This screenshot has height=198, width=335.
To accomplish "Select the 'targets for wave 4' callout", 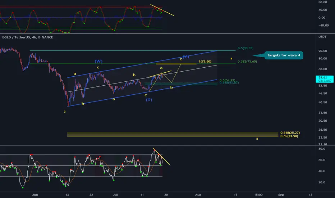I will pyautogui.click(x=284, y=55).
